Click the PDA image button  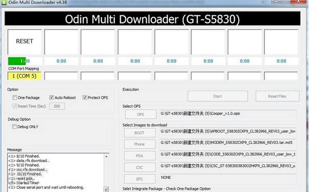coord(140,156)
